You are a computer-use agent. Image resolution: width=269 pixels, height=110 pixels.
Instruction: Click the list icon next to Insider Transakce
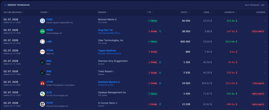pyautogui.click(x=5, y=5)
